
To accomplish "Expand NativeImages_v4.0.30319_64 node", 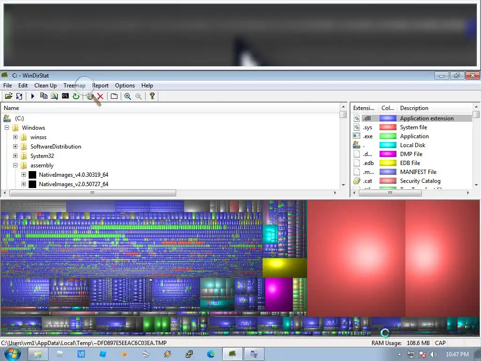I will pos(23,175).
